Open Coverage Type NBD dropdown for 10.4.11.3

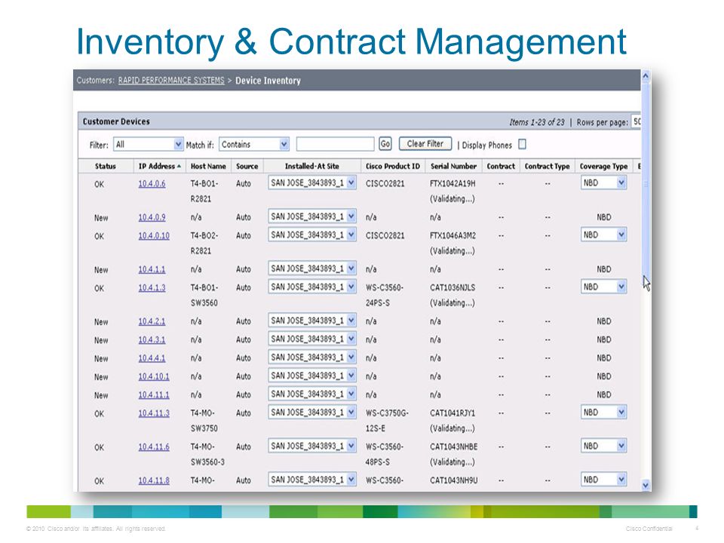[603, 413]
